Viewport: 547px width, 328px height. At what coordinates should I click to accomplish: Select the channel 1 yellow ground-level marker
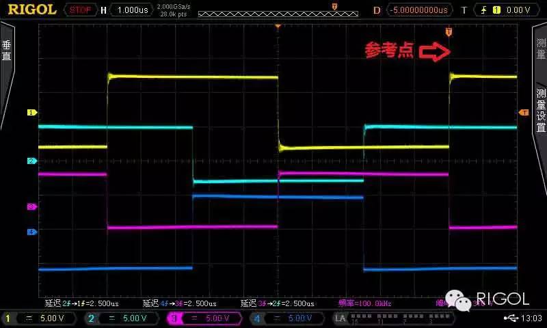pos(32,112)
